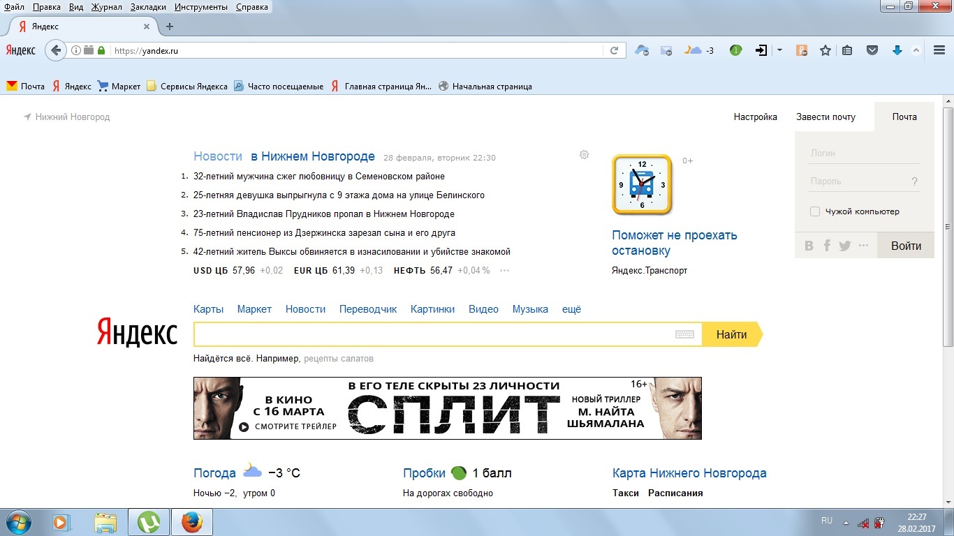Close the Яндекс tab

(147, 27)
